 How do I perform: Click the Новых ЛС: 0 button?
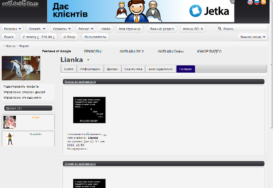193,29
